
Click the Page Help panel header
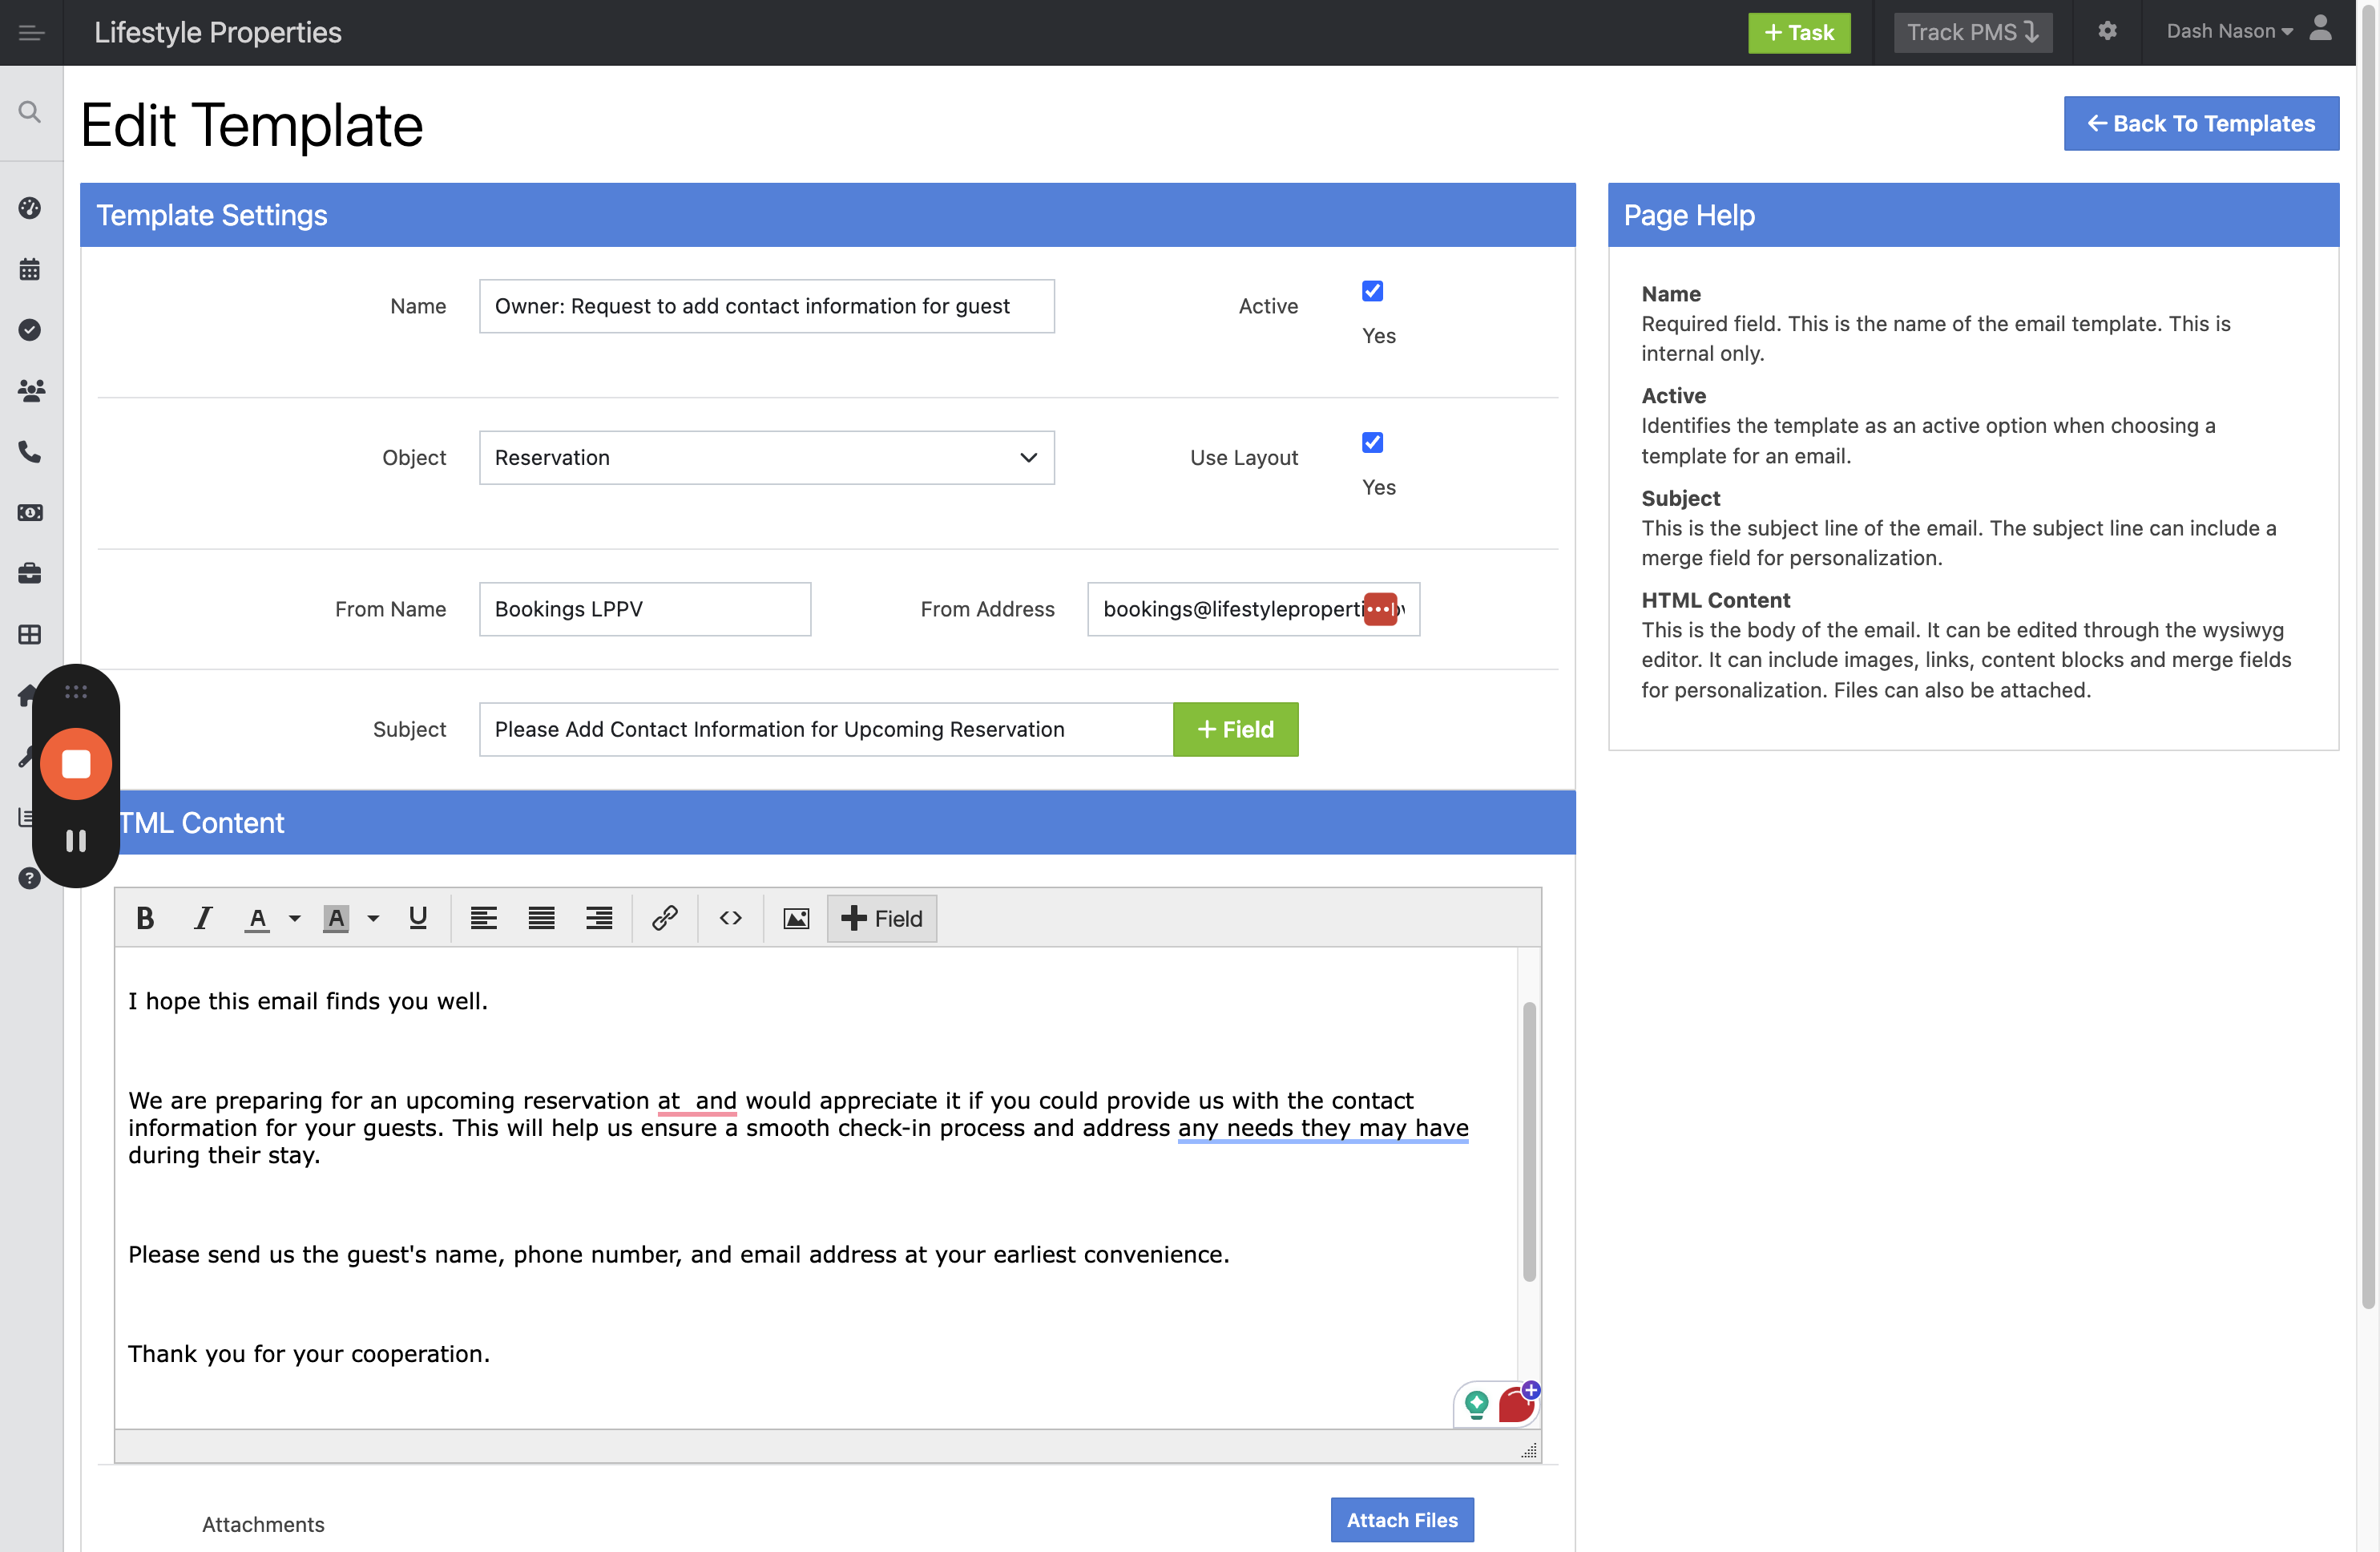pyautogui.click(x=1974, y=215)
